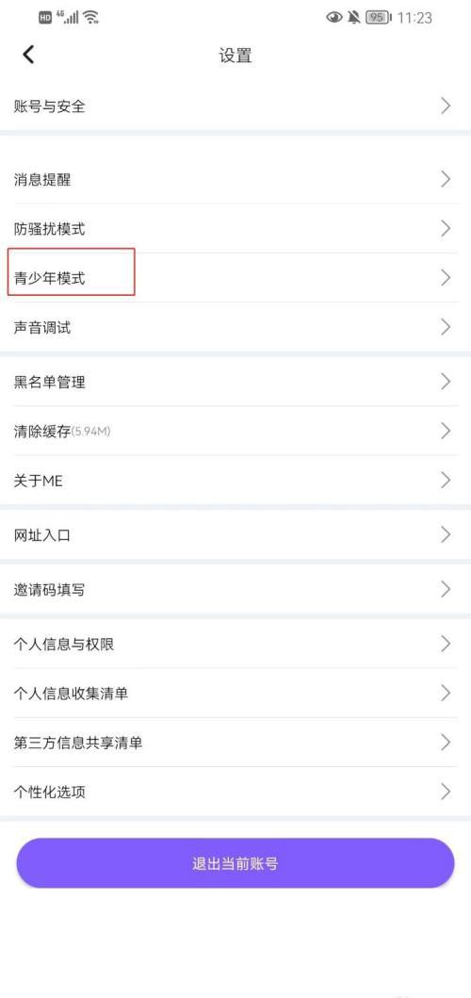The height and width of the screenshot is (998, 471).
Task: Open 青少年模式 setting
Action: 235,277
